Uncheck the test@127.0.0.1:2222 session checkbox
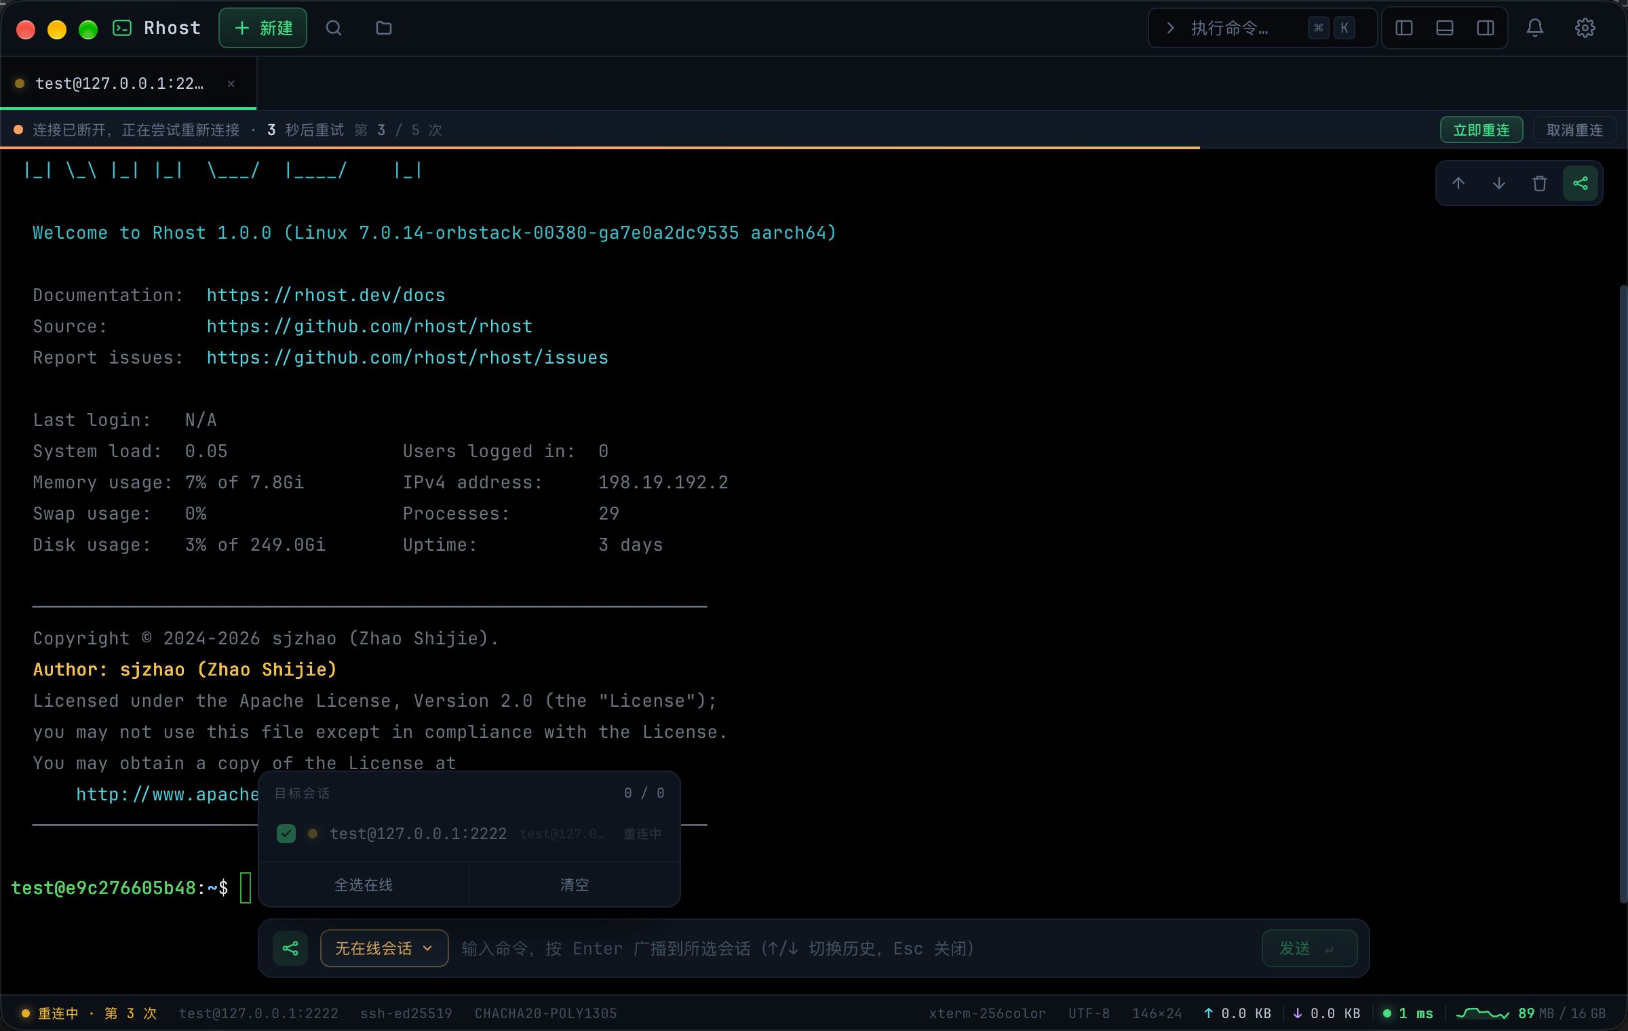1628x1031 pixels. 286,834
